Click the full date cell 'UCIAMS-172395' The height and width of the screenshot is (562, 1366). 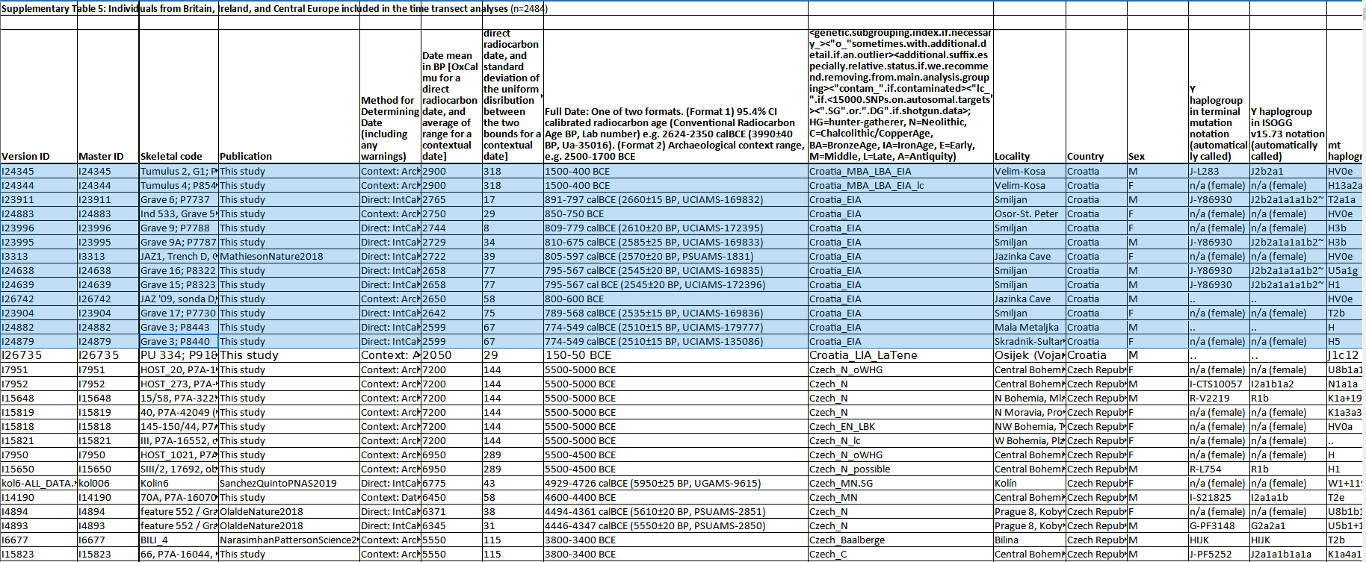676,228
